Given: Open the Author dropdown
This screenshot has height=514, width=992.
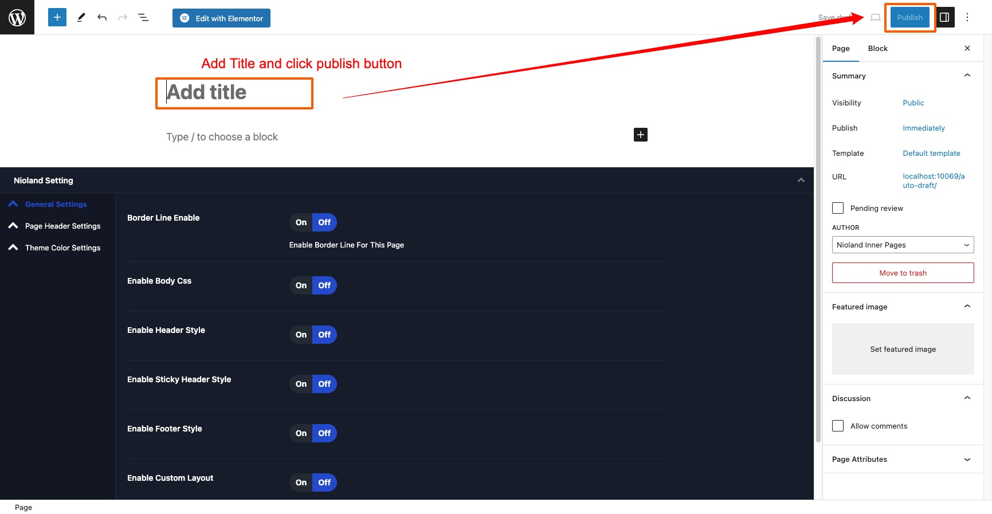Looking at the screenshot, I should point(903,245).
